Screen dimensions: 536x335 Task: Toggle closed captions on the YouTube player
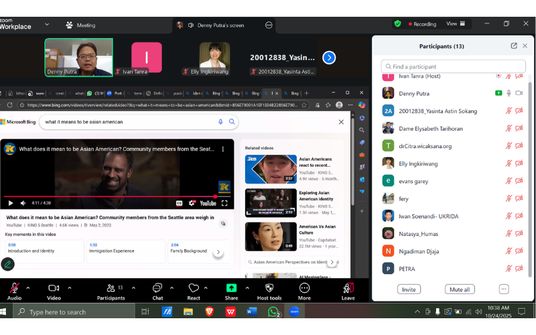click(x=180, y=203)
